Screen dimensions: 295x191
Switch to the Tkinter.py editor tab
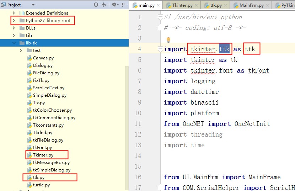click(x=182, y=5)
